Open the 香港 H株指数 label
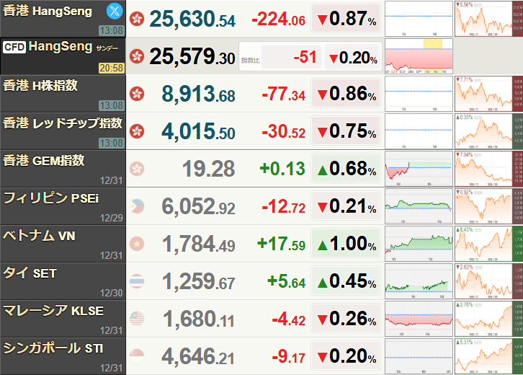The image size is (523, 375). [x=40, y=86]
